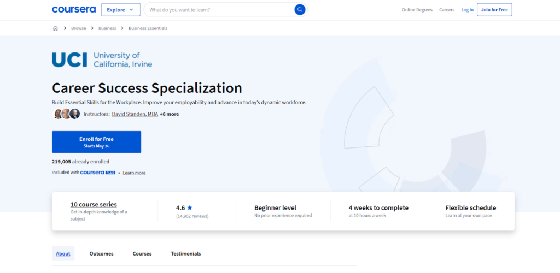Open the Online Degrees link
560x273 pixels.
click(417, 10)
